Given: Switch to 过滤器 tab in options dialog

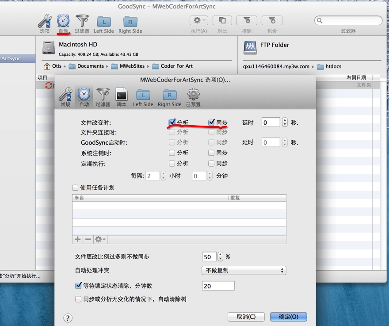Looking at the screenshot, I should (103, 97).
